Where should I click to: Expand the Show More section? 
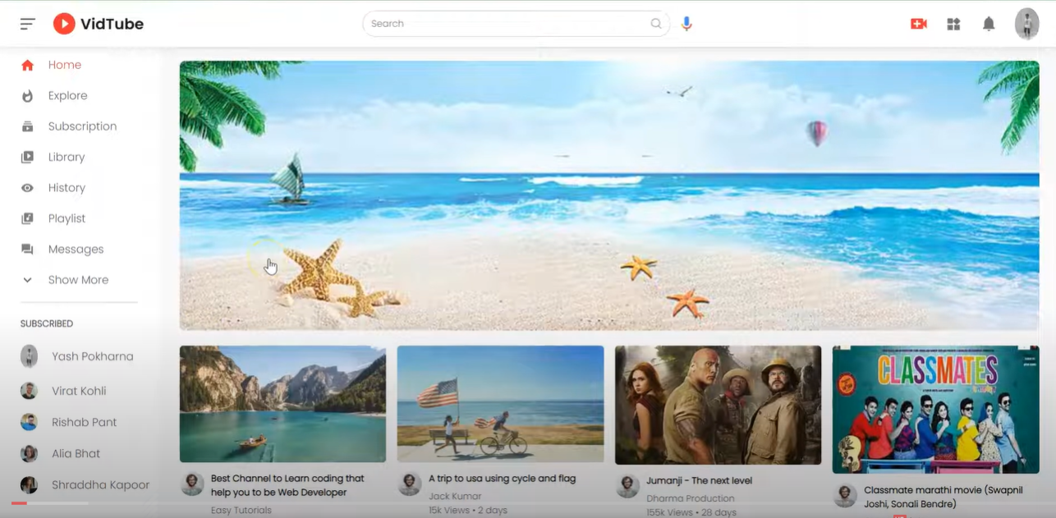(x=77, y=279)
